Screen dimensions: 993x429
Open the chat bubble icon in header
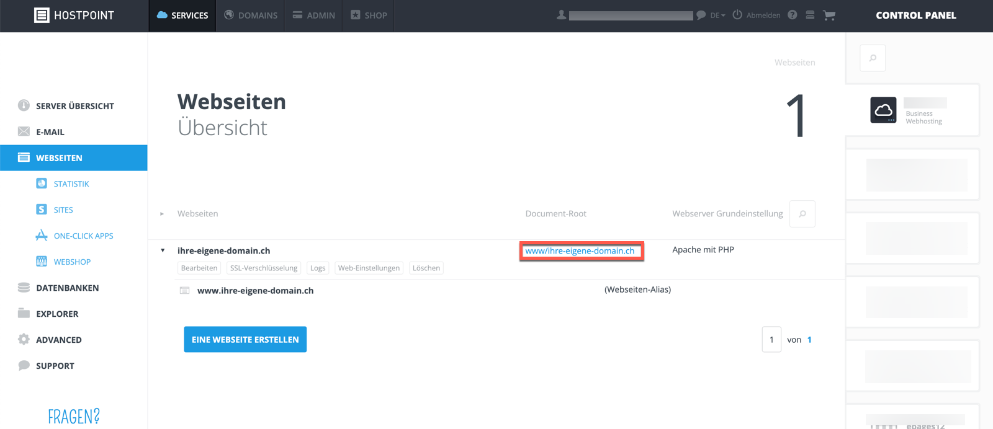coord(701,15)
